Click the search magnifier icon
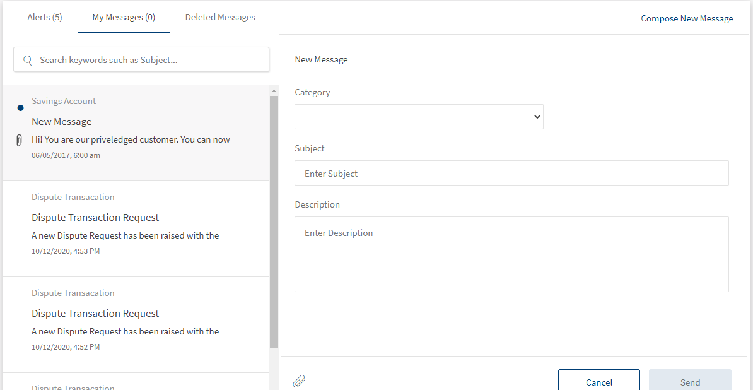The width and height of the screenshot is (753, 390). click(x=28, y=60)
